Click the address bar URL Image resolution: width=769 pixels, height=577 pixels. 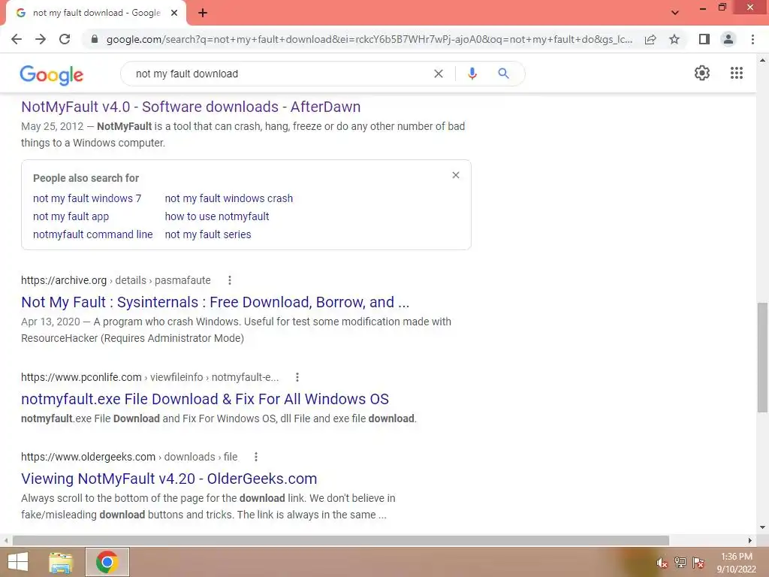click(369, 39)
